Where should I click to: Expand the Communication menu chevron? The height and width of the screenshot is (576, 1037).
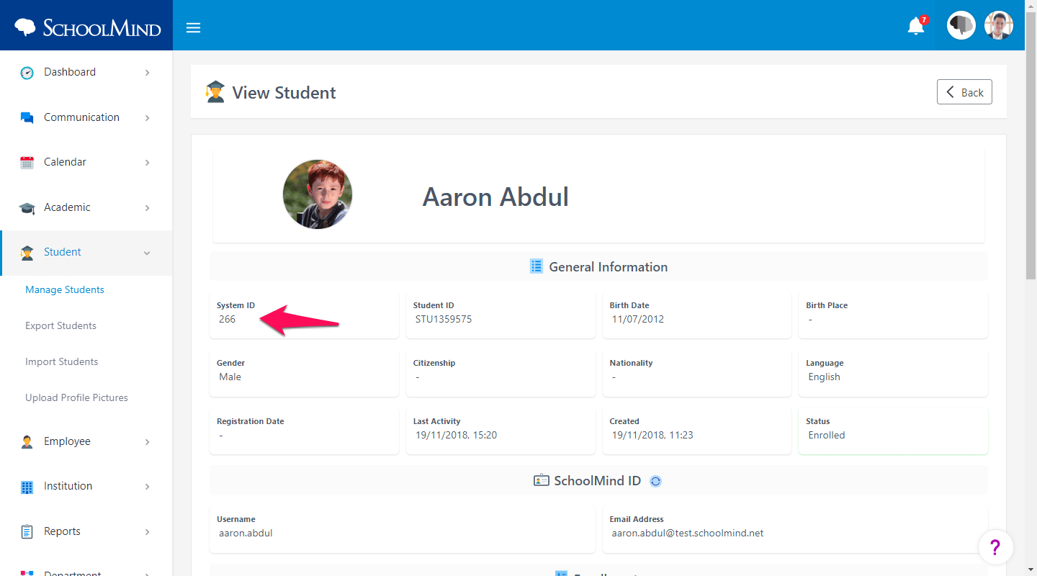tap(147, 118)
